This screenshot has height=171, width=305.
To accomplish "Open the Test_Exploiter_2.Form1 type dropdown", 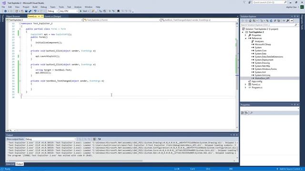I will click(160, 20).
